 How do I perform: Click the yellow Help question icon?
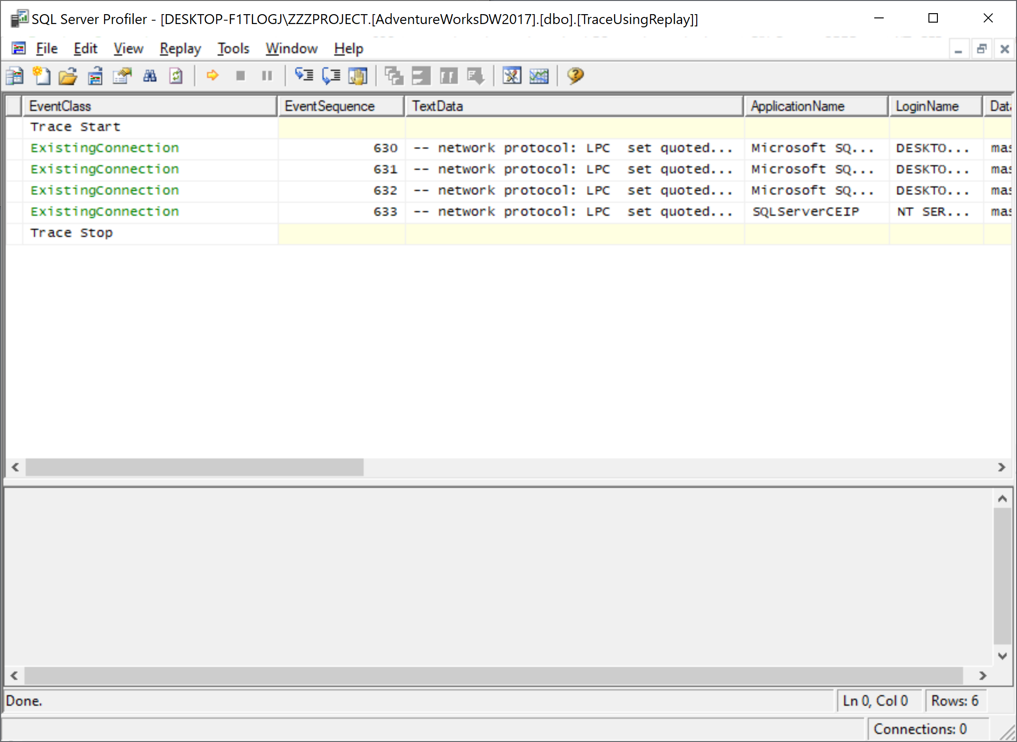point(575,76)
